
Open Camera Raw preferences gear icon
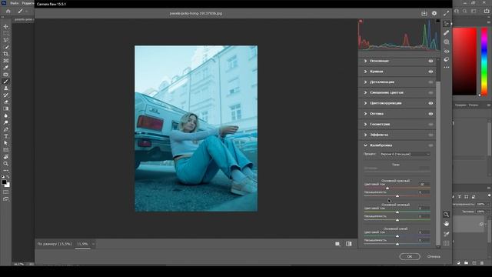point(434,13)
